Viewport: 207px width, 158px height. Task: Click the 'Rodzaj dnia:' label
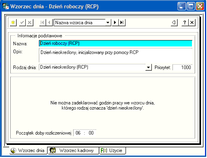(x=25, y=67)
